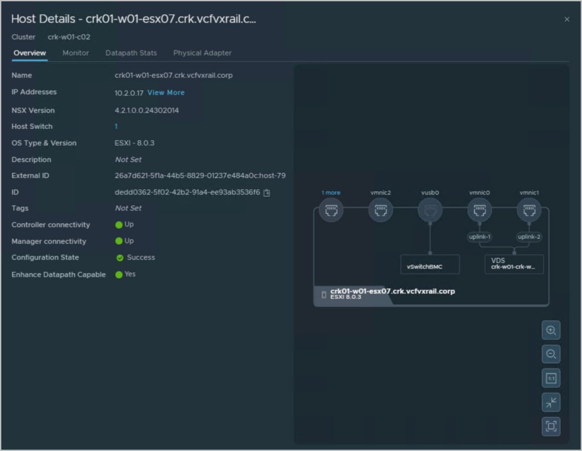Open the Datapath Stats tab

pyautogui.click(x=131, y=53)
